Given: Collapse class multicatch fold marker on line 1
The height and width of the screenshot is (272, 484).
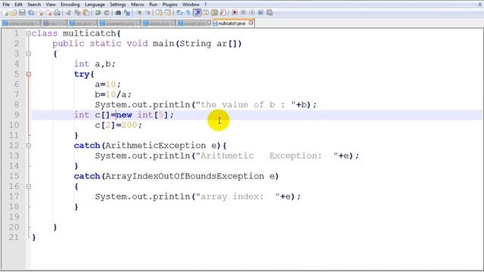Looking at the screenshot, I should 29,33.
